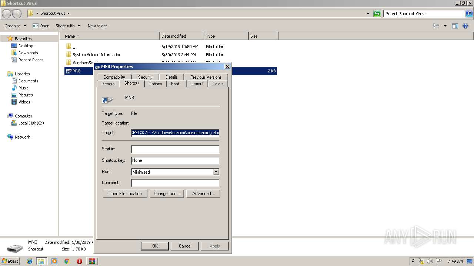Screen dimensions: 474x266
Task: Open Downloads in the navigation pane
Action: [x=28, y=53]
